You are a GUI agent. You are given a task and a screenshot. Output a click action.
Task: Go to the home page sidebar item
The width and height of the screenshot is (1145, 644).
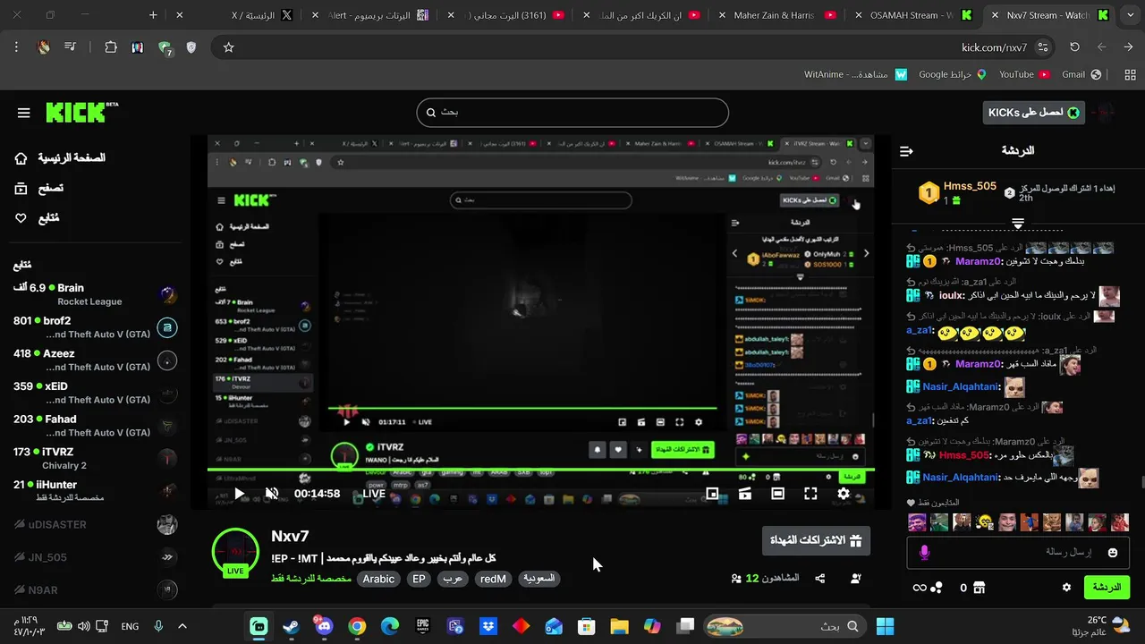pyautogui.click(x=60, y=158)
